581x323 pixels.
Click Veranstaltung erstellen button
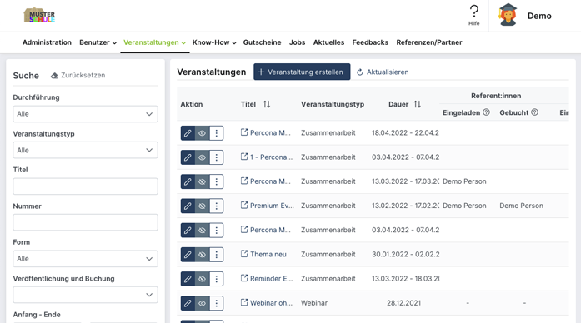point(302,72)
